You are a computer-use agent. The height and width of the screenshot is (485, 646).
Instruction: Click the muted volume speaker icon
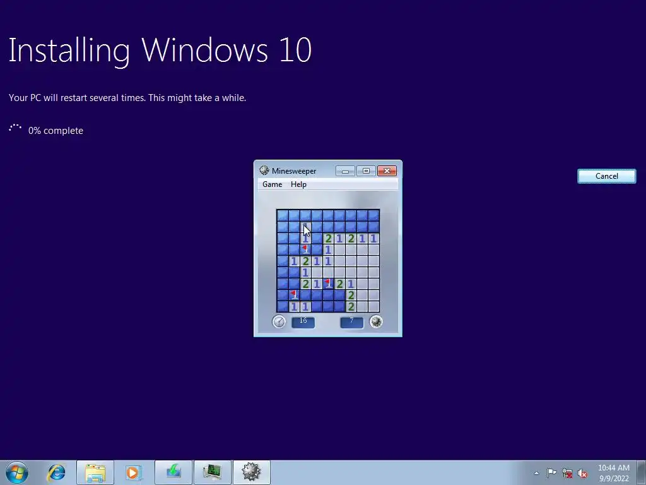click(582, 473)
